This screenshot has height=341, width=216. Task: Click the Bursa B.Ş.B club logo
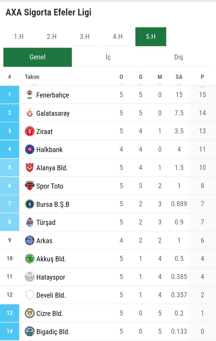tap(30, 204)
